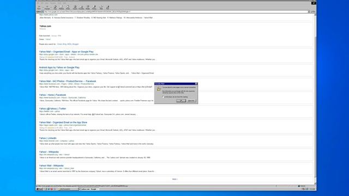Reload the page with the Refresh icon
Image resolution: width=349 pixels, height=196 pixels.
point(62,7)
